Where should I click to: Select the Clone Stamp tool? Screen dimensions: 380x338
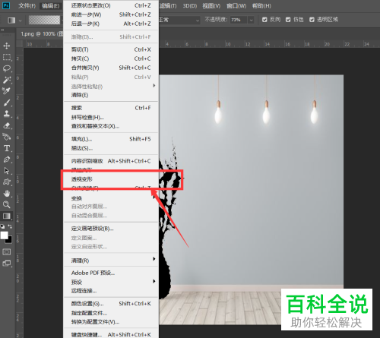point(7,114)
